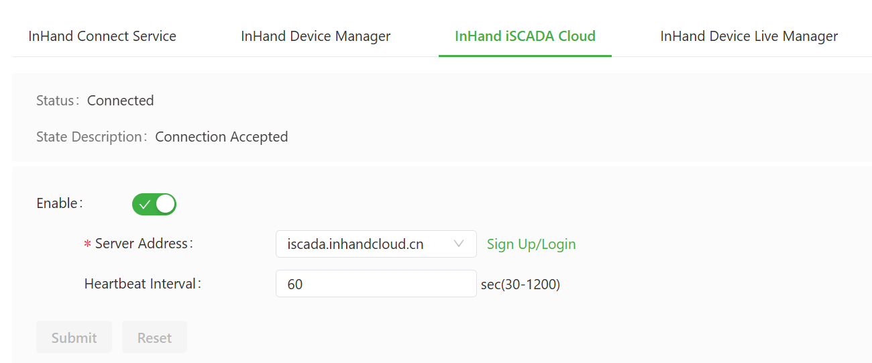Click the Reset button
The width and height of the screenshot is (872, 363).
click(x=154, y=338)
